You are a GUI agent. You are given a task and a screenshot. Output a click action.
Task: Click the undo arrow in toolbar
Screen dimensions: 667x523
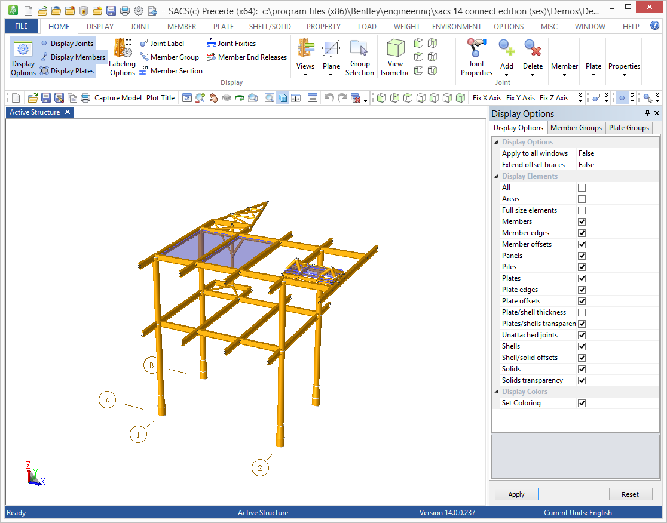tap(328, 98)
